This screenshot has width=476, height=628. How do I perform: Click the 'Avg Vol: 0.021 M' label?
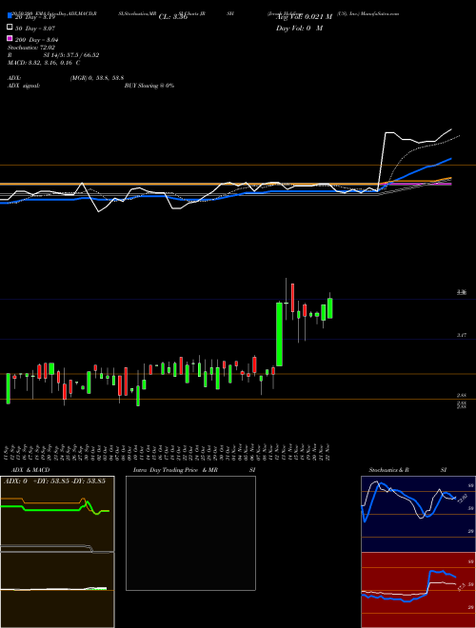[x=304, y=17]
